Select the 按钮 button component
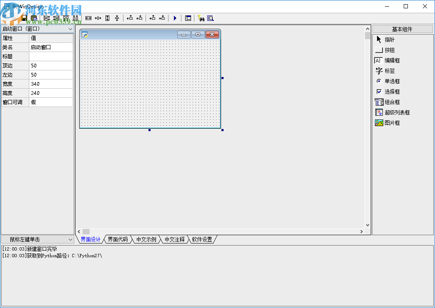The image size is (435, 308). [x=385, y=50]
